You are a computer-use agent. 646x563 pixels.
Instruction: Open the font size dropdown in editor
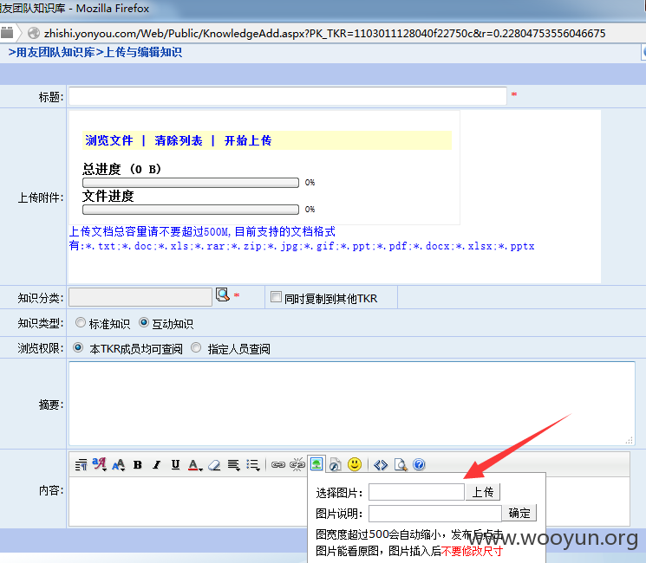point(119,464)
